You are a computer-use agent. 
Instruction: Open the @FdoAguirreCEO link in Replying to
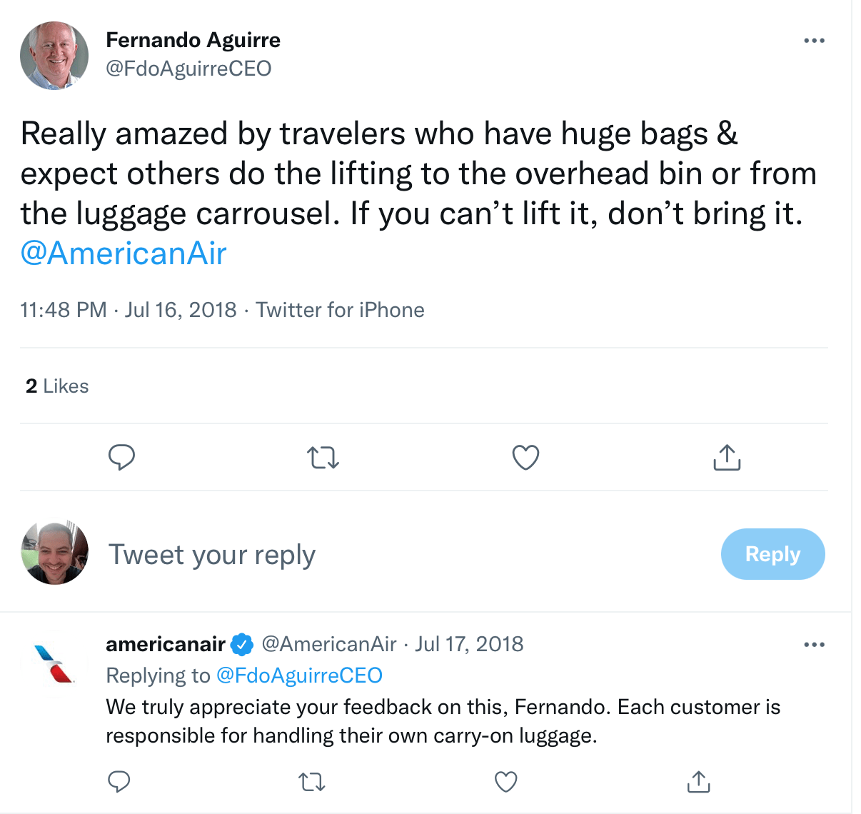[299, 675]
